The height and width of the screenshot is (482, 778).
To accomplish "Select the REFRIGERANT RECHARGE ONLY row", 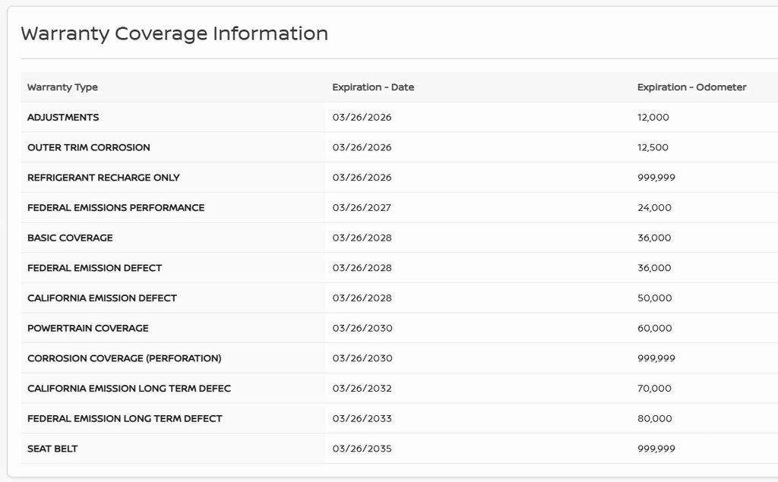I will coord(103,178).
